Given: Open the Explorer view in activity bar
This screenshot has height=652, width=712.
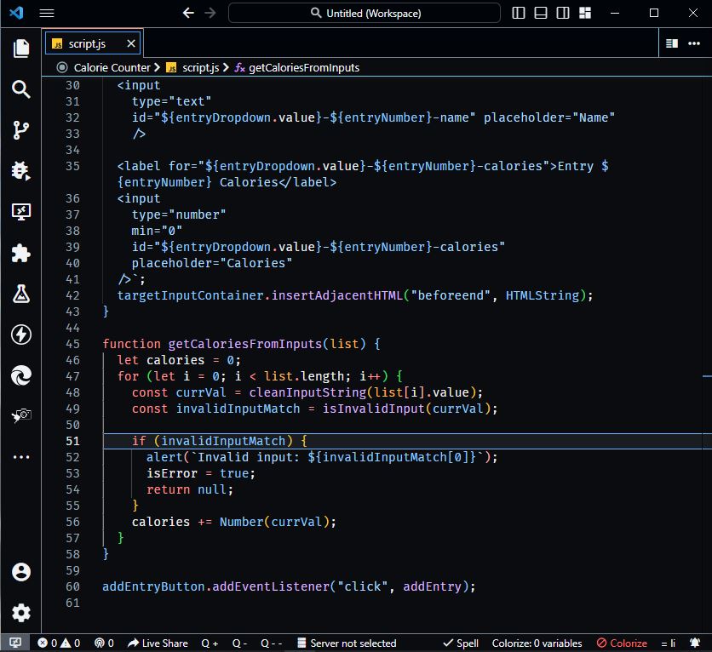Looking at the screenshot, I should pos(21,49).
